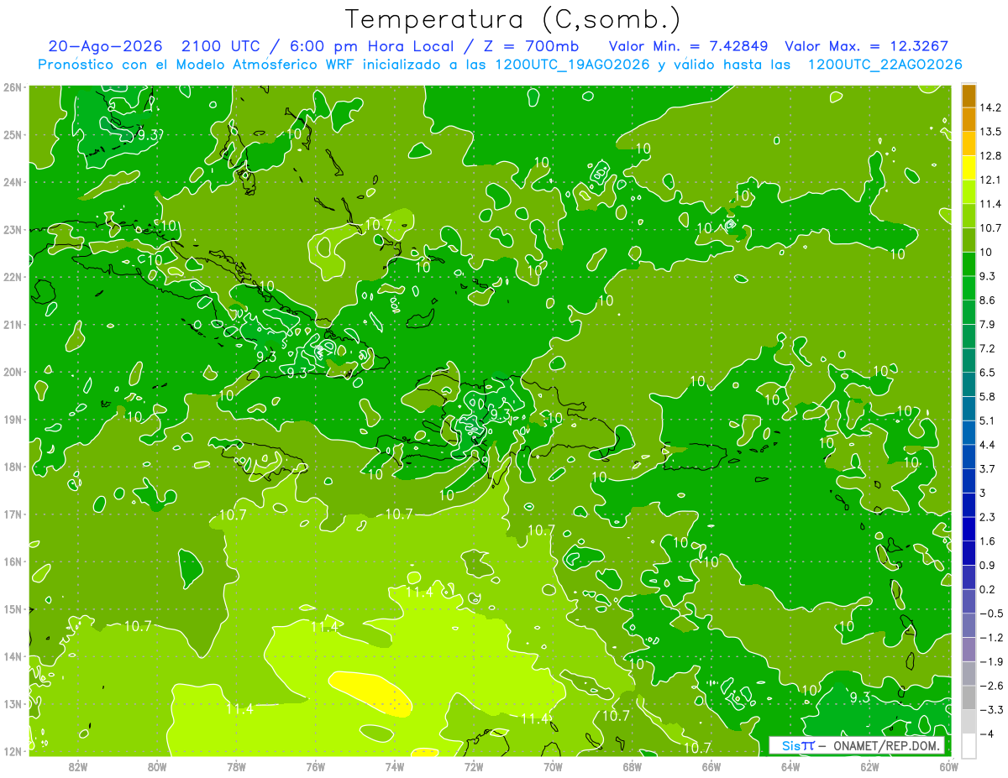Click the blue legend swatch between 3 and 3.7
1008x778 pixels.
coord(969,481)
